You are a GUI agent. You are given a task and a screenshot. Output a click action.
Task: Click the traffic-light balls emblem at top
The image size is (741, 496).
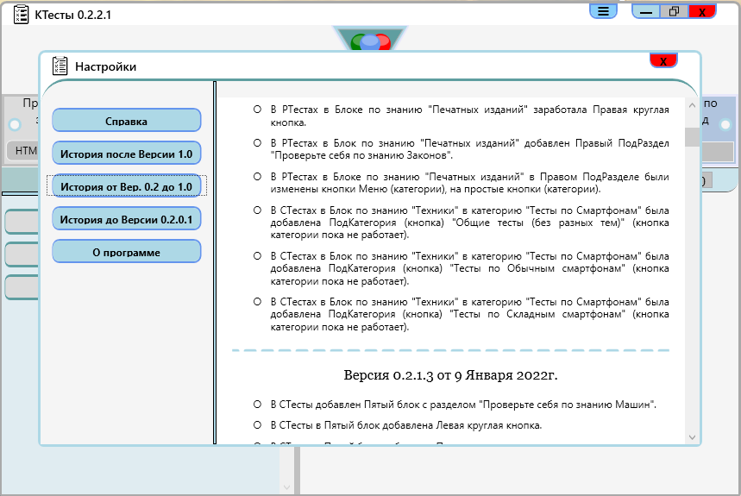371,39
